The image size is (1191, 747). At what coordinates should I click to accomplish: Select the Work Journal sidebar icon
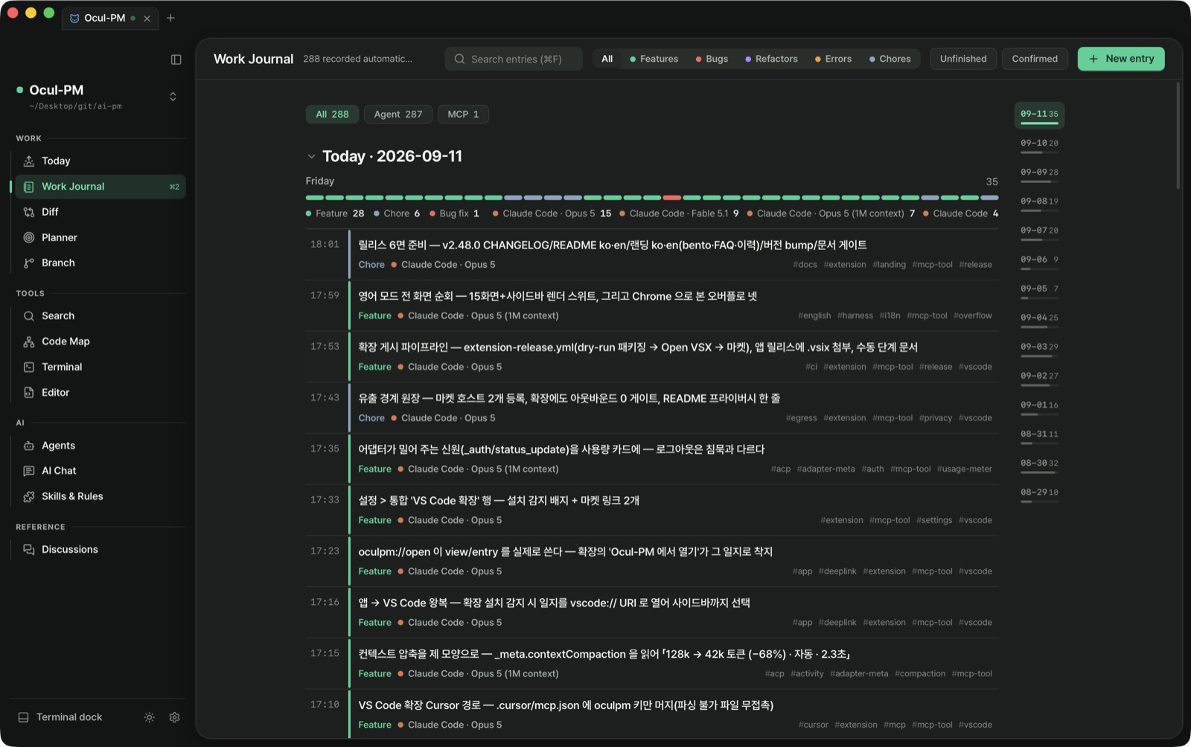29,187
